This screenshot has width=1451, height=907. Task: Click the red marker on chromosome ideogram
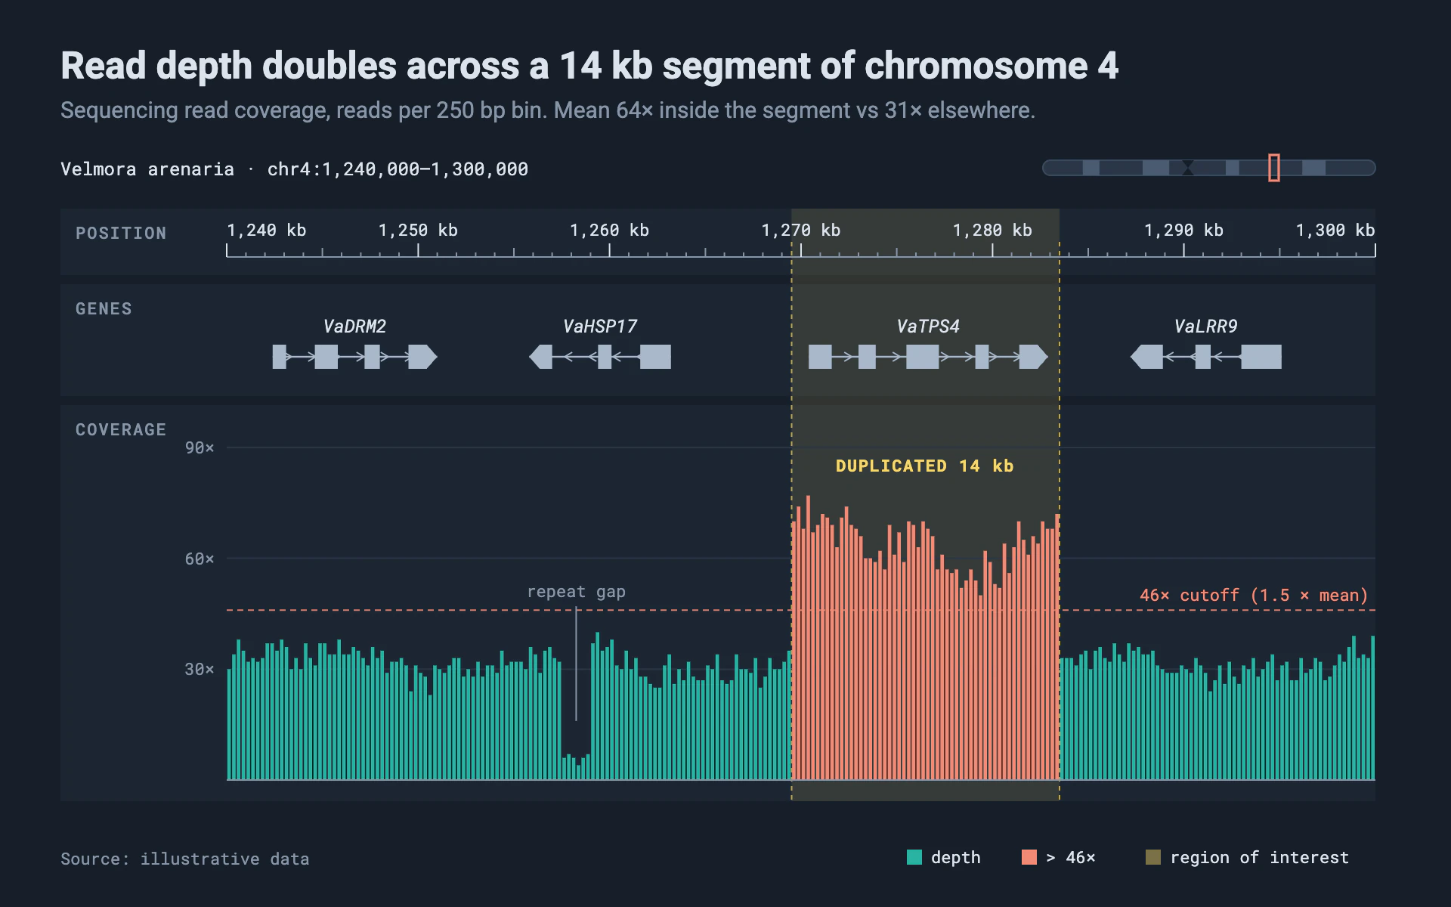tap(1274, 168)
